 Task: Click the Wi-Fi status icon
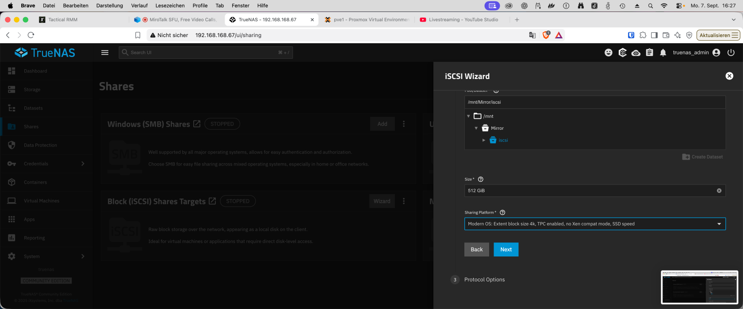coord(664,6)
